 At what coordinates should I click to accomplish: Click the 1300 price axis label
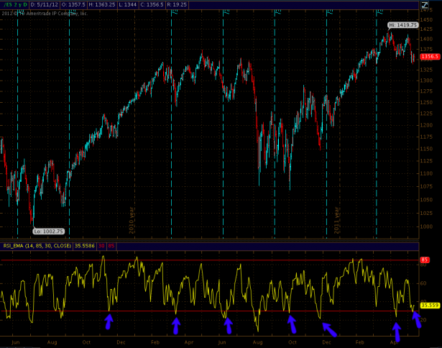pyautogui.click(x=426, y=81)
